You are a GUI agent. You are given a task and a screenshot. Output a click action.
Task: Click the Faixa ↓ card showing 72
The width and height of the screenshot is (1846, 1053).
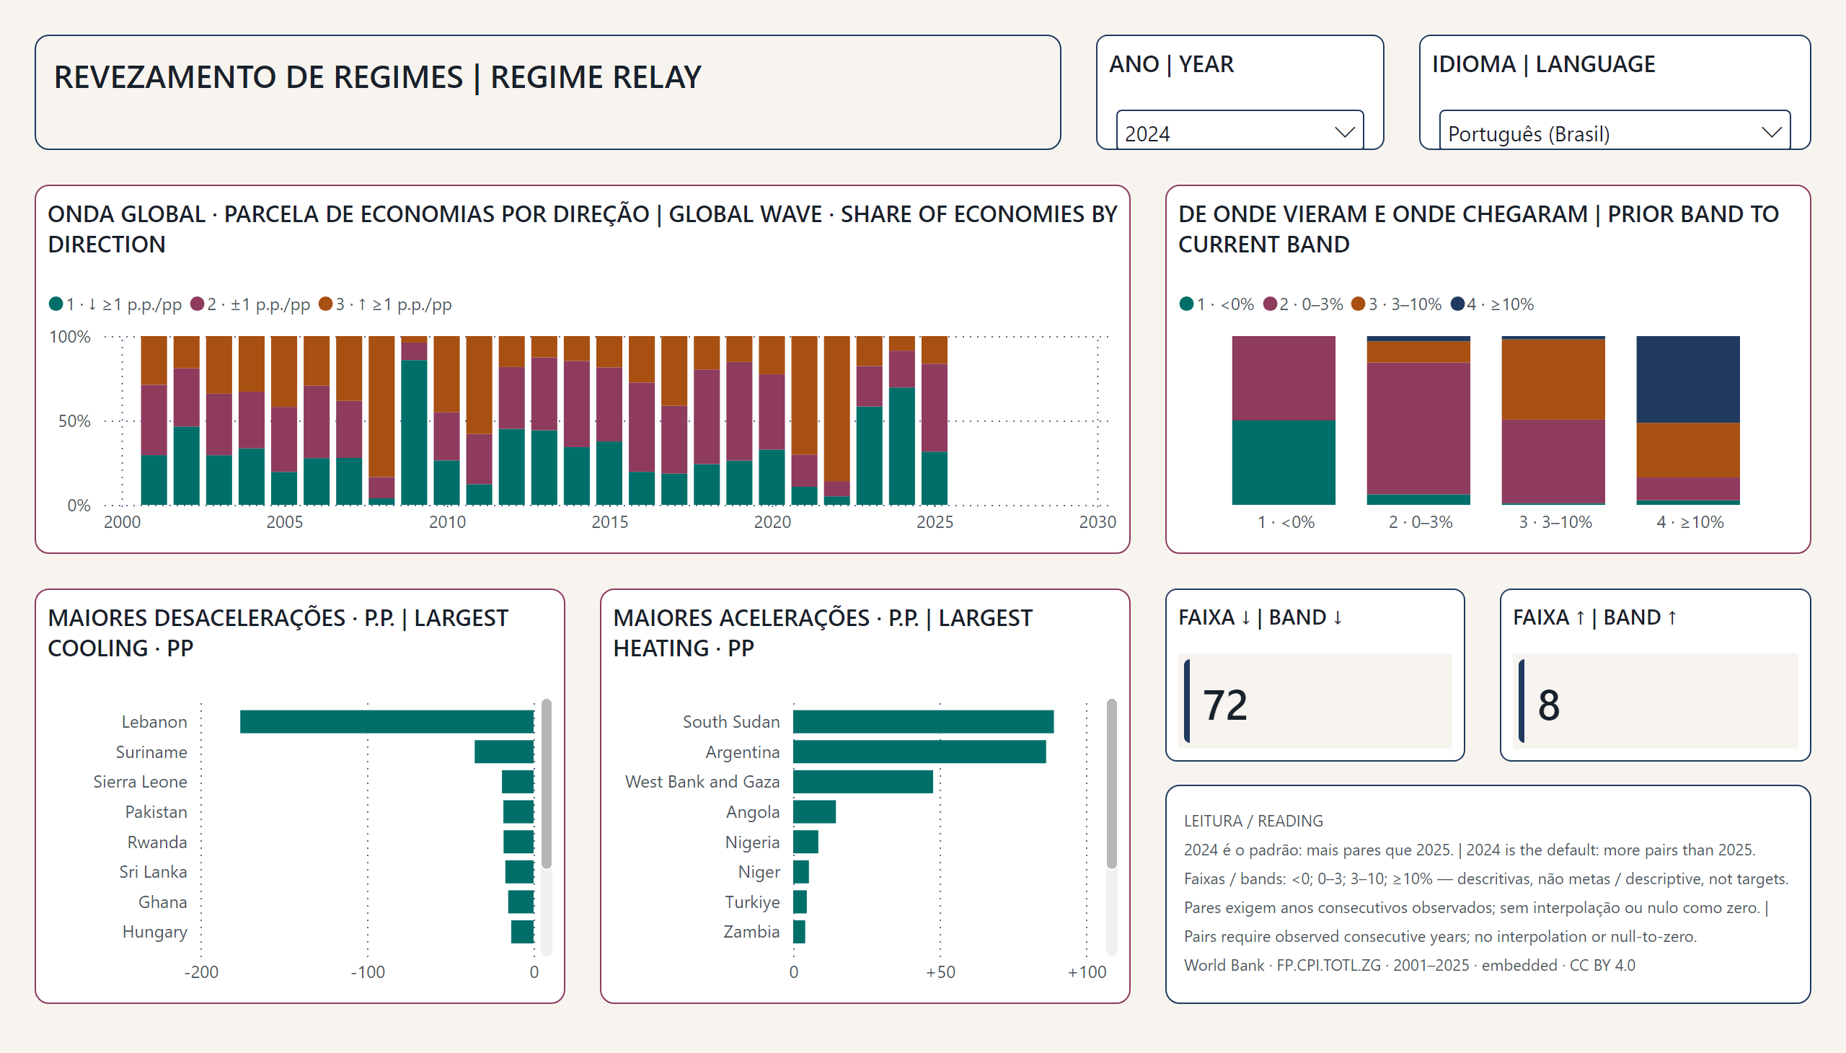[x=1315, y=701]
